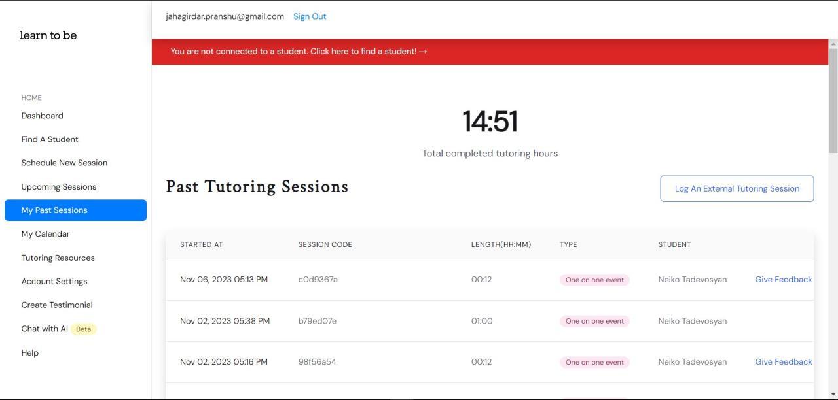Give Feedback for session c0d9367a
This screenshot has height=400, width=838.
click(783, 279)
